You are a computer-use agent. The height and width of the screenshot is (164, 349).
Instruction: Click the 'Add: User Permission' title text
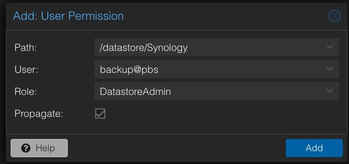[68, 16]
